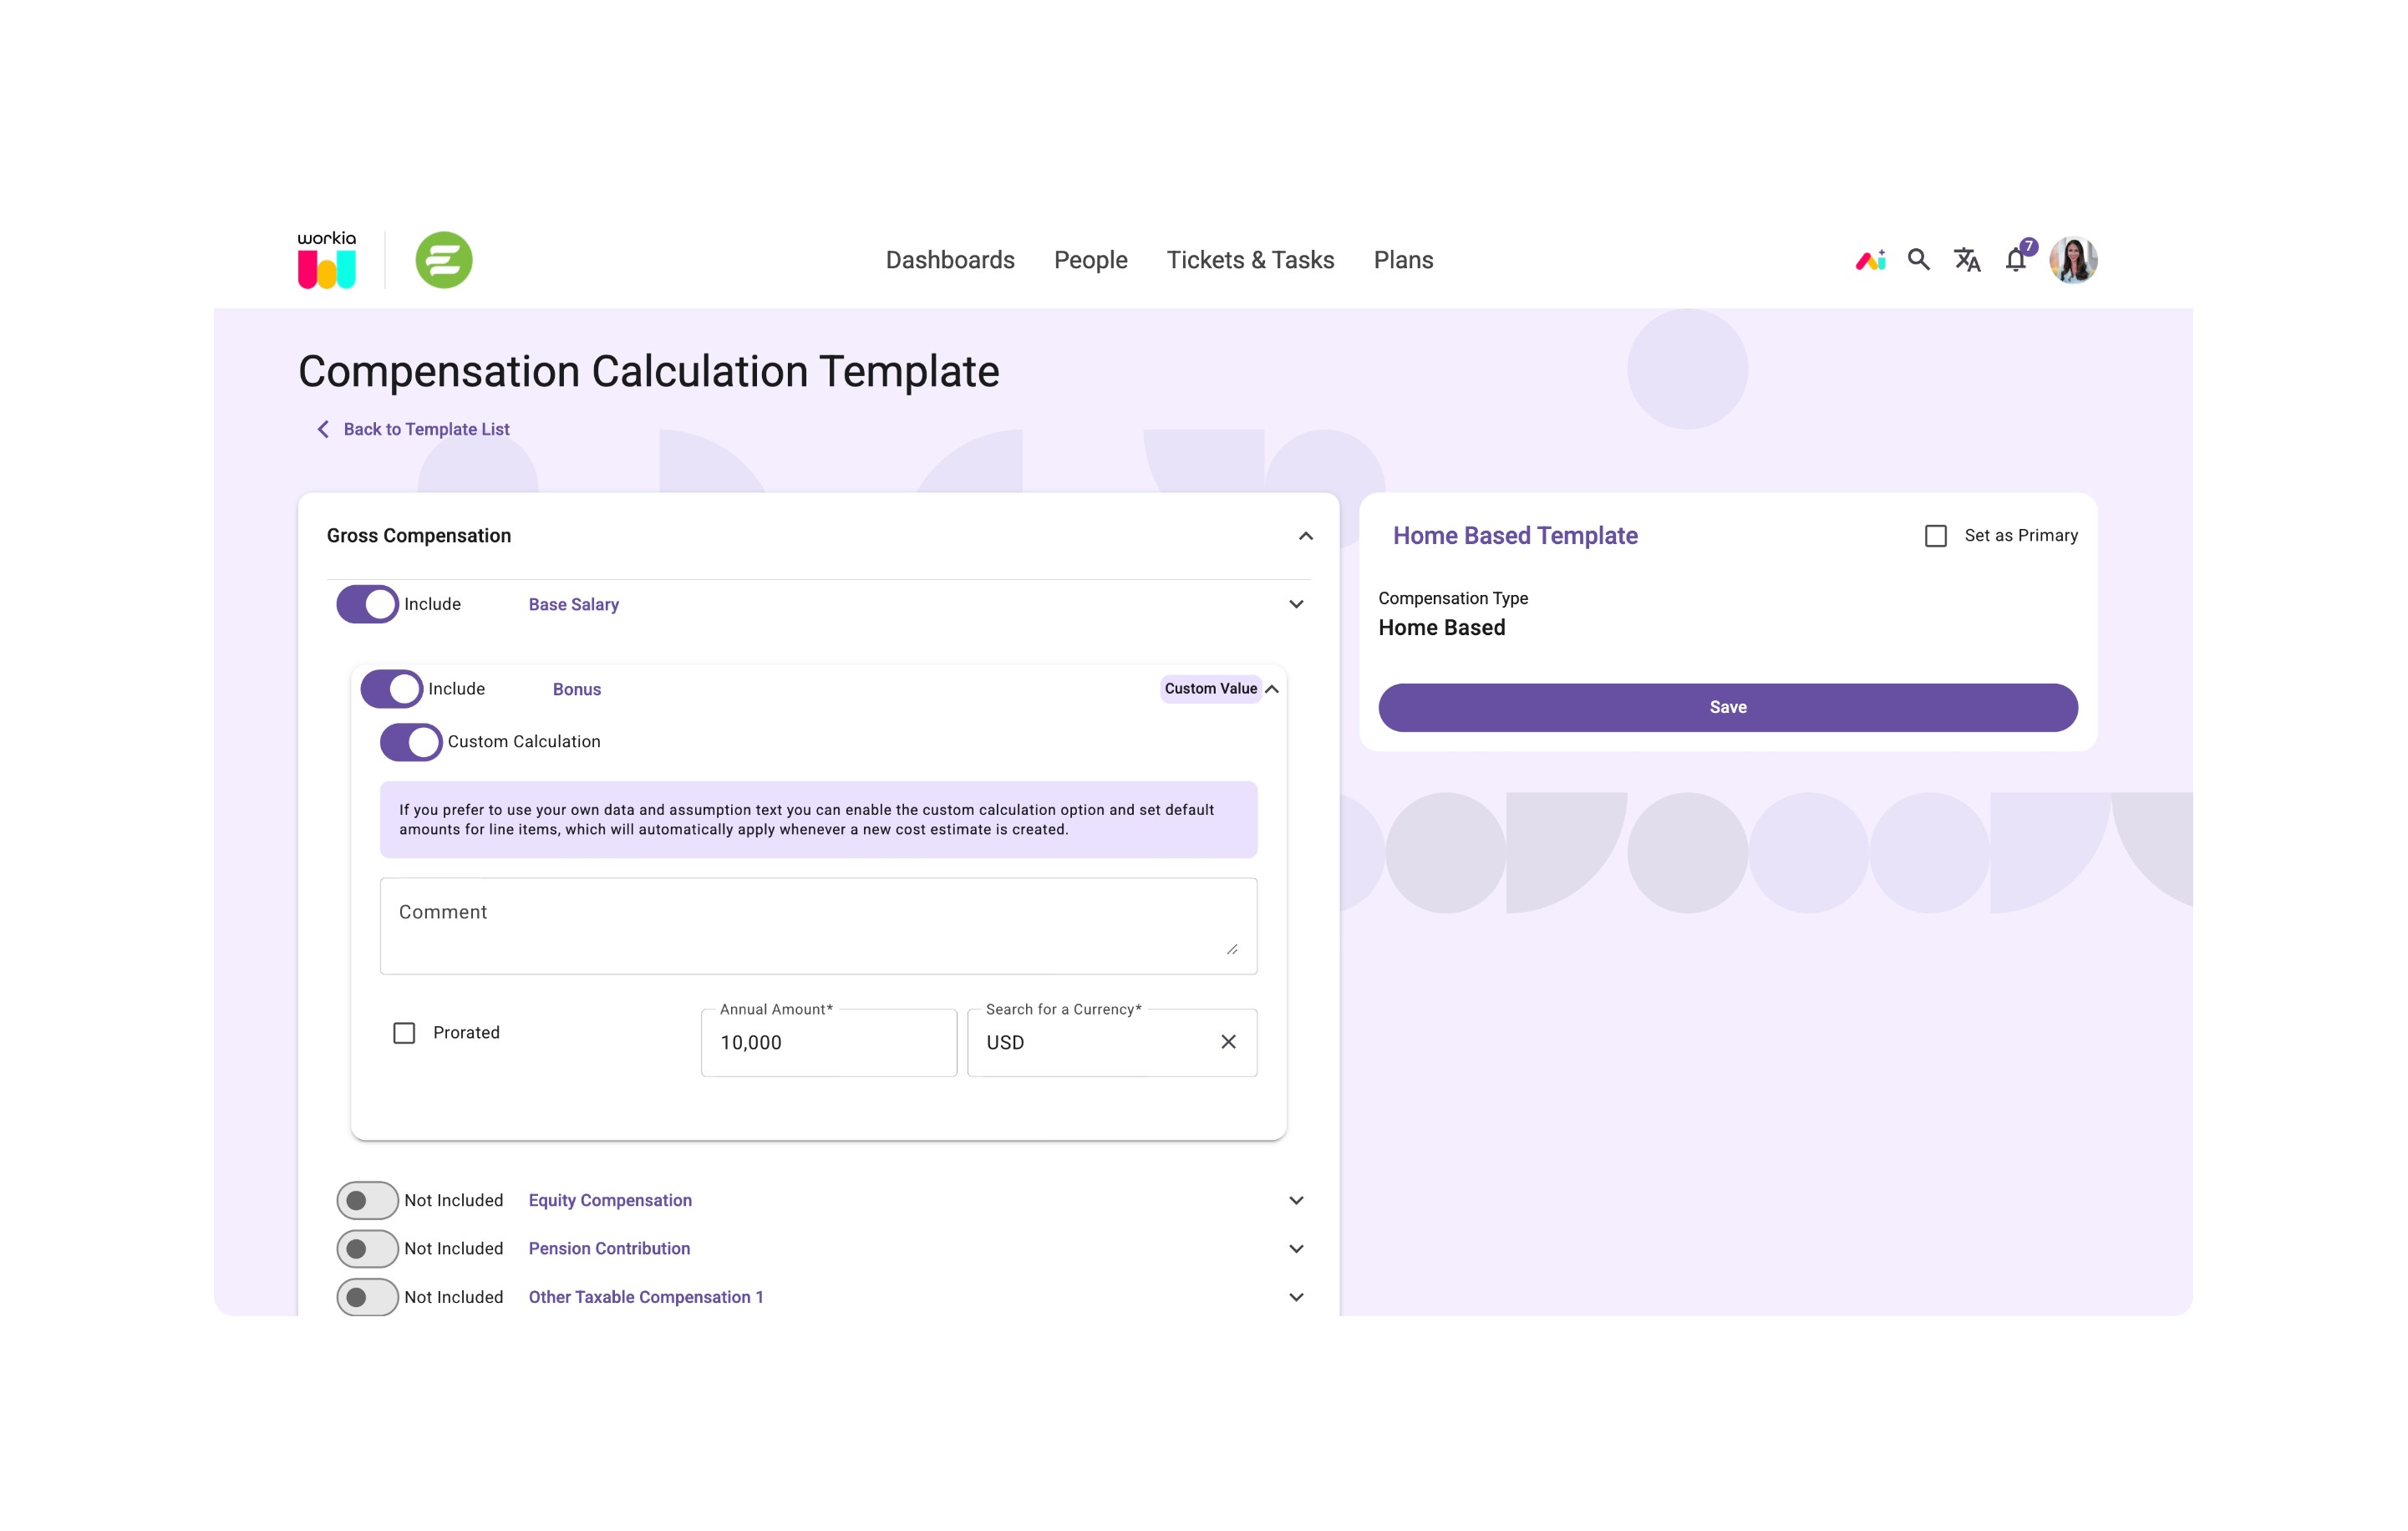Check the Prorated checkbox
The image size is (2408, 1531).
pos(404,1033)
